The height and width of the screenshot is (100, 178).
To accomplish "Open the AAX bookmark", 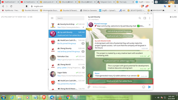I will (122, 11).
